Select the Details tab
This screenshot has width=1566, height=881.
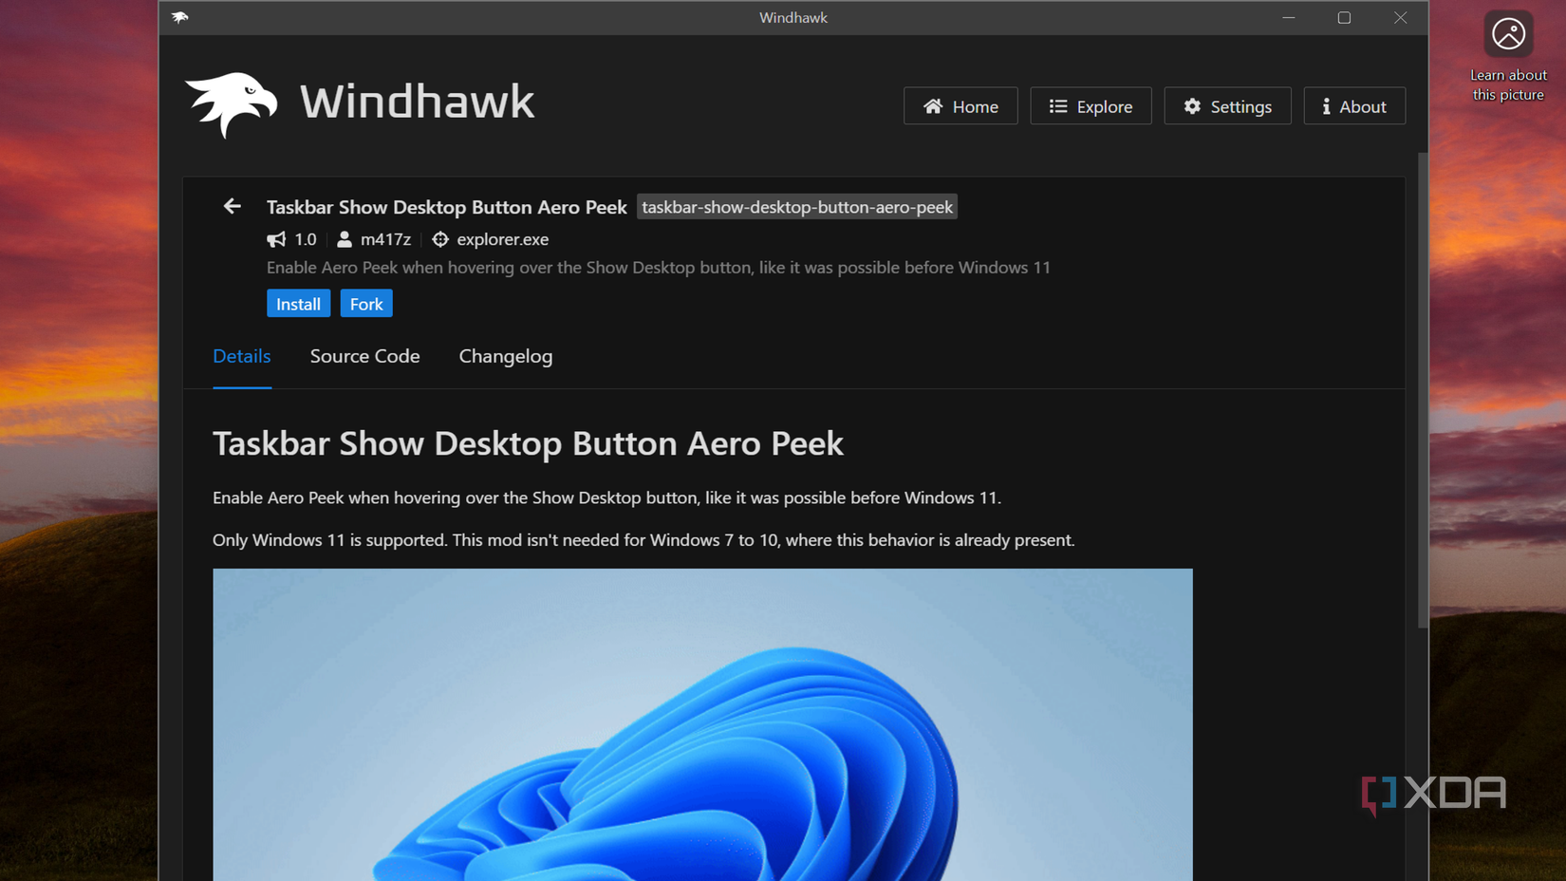click(x=242, y=356)
